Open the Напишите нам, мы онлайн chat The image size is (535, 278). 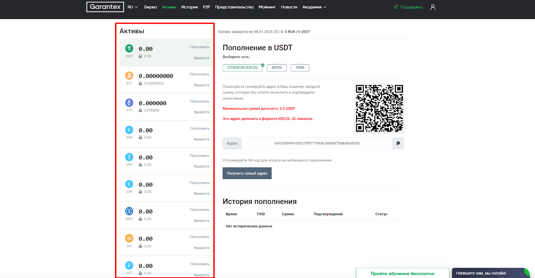pos(491,273)
